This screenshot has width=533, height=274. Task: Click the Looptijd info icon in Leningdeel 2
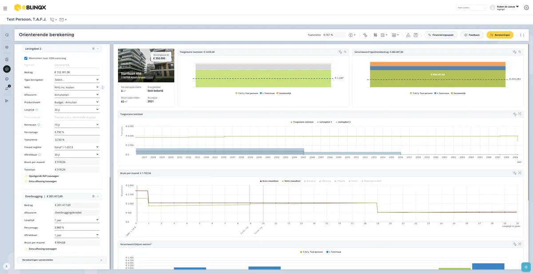tap(36, 109)
